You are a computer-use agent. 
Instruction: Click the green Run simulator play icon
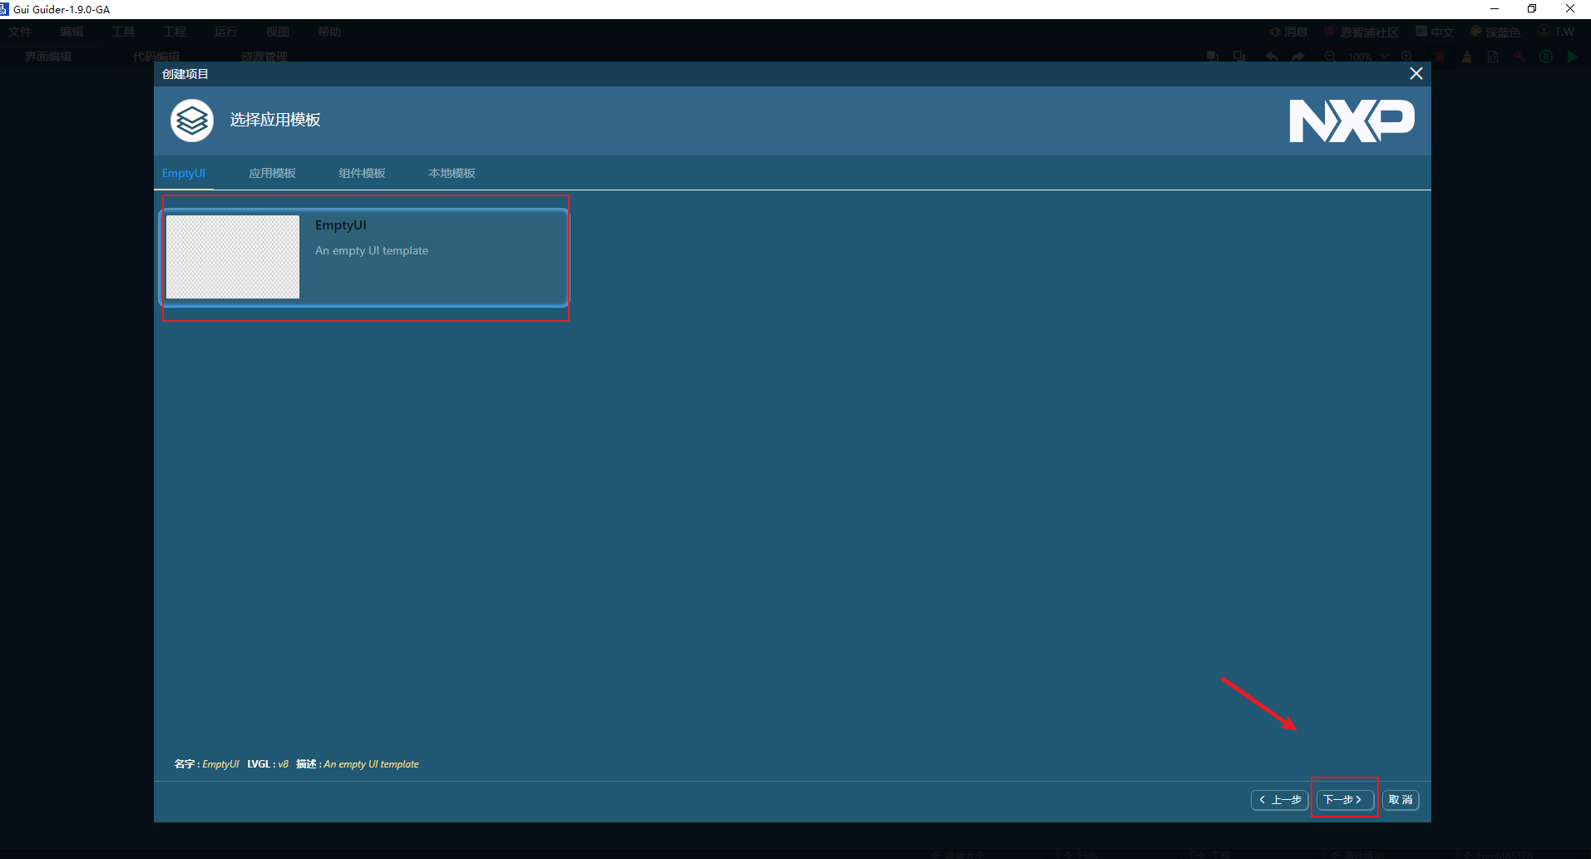[1572, 57]
